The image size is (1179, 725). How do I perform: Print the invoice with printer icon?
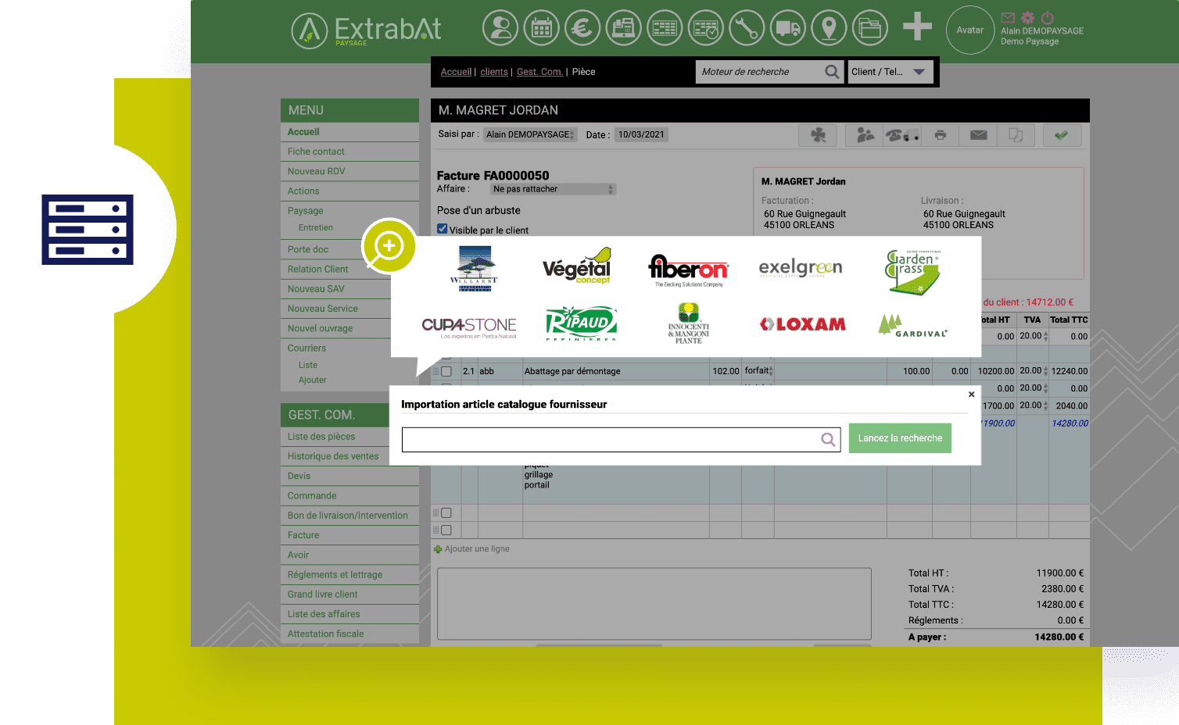[941, 135]
